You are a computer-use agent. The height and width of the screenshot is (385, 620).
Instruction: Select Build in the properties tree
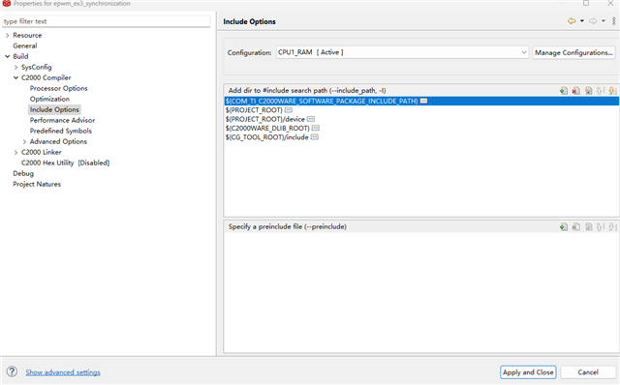coord(20,56)
